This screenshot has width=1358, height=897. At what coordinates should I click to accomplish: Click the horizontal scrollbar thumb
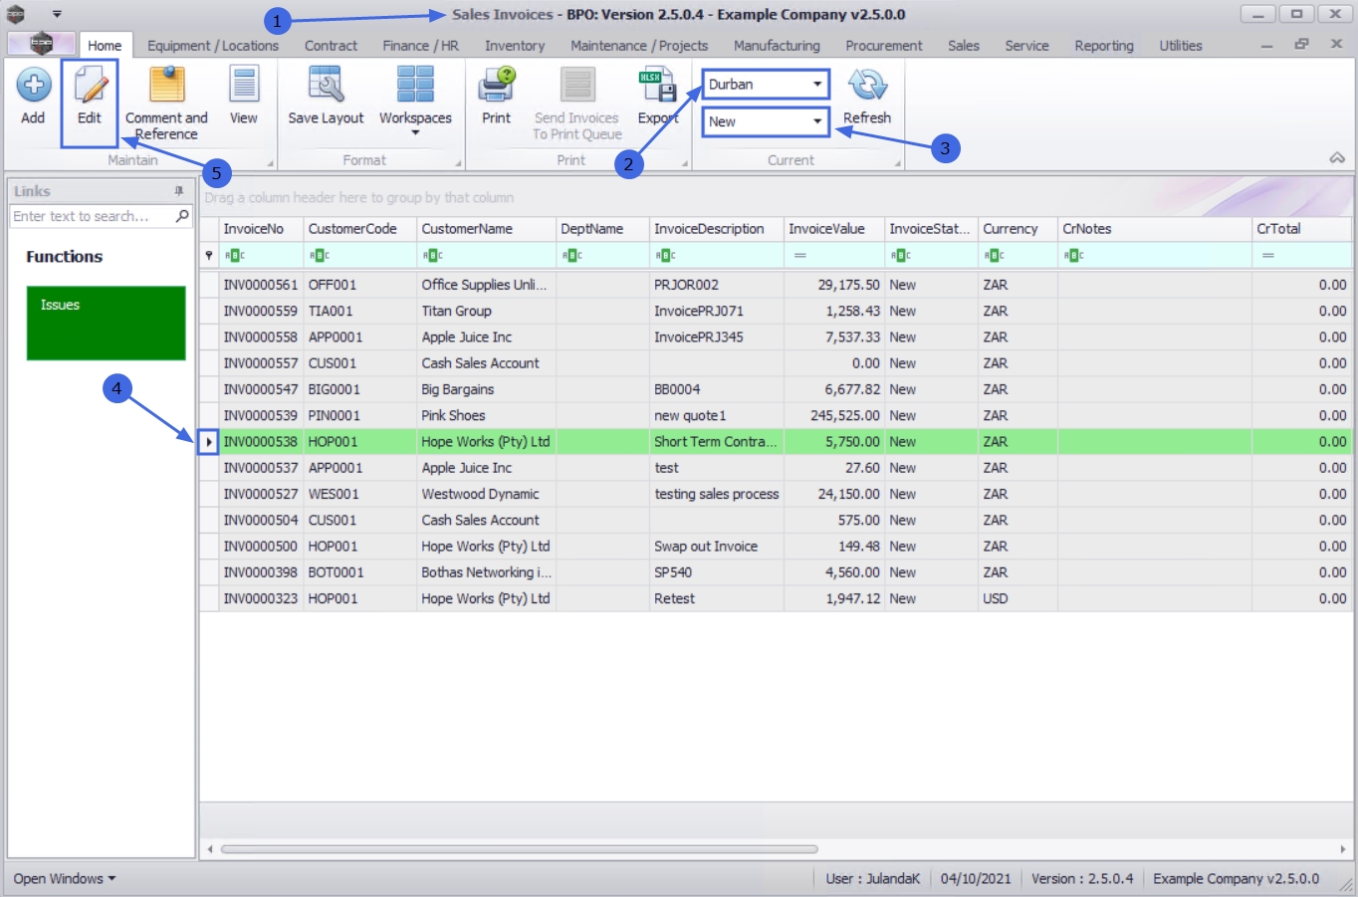[x=519, y=849]
